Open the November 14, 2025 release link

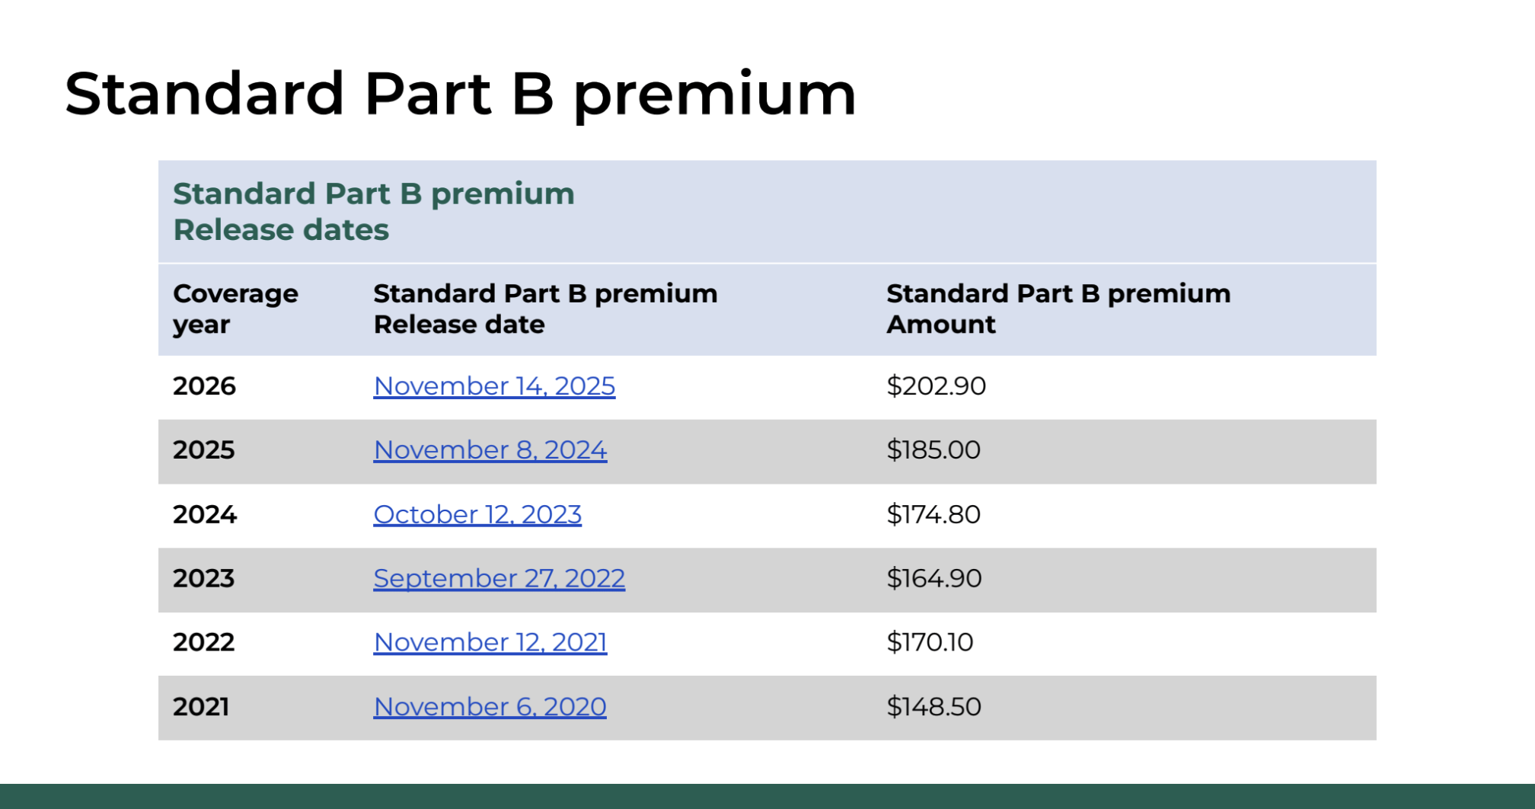(494, 386)
